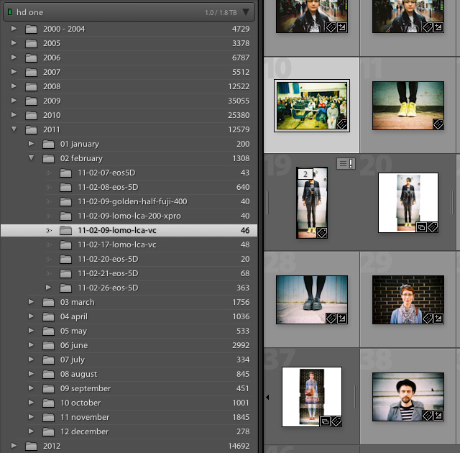Click the keyword badge on top-right portrait thumbnail
The image size is (460, 453).
pyautogui.click(x=428, y=27)
